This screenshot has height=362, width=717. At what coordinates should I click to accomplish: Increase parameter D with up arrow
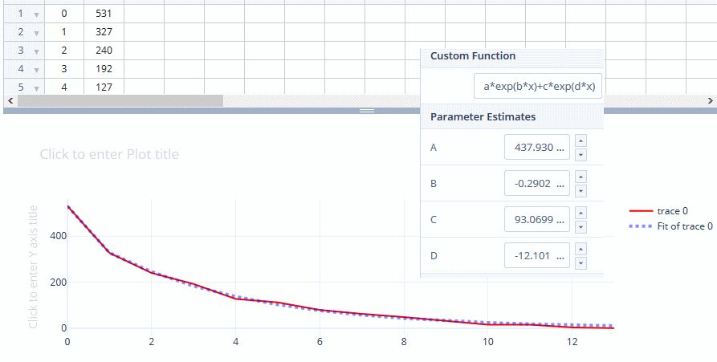(x=581, y=249)
